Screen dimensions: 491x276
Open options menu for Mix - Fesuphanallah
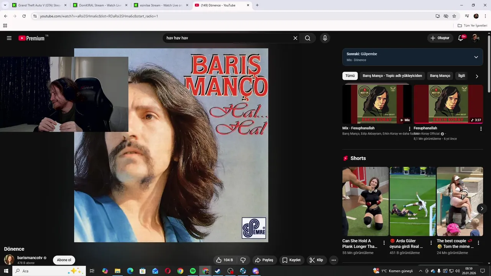(x=410, y=129)
